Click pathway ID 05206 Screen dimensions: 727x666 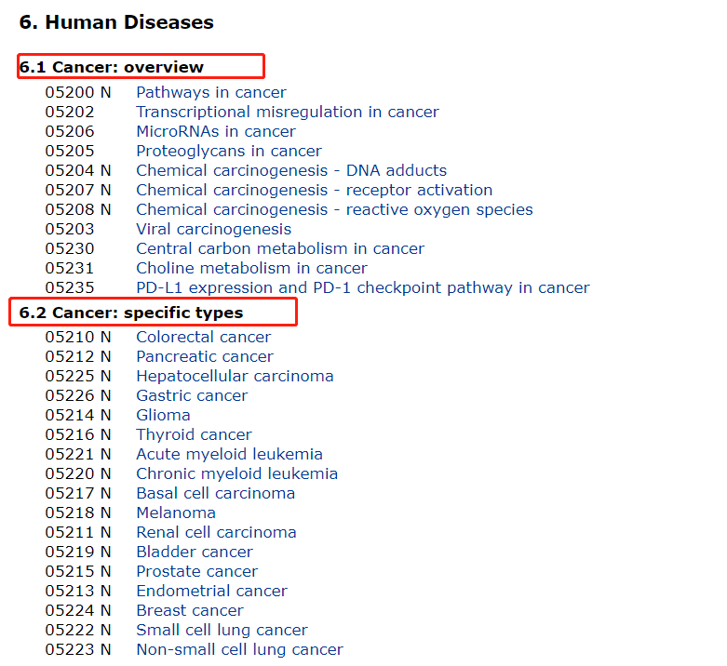point(70,131)
